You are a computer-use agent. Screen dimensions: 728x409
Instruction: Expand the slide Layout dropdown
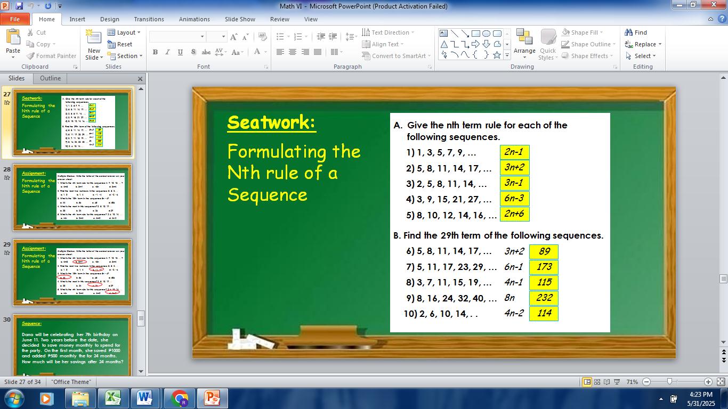click(124, 32)
